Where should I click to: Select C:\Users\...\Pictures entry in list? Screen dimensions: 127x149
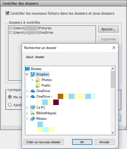click(x=30, y=28)
